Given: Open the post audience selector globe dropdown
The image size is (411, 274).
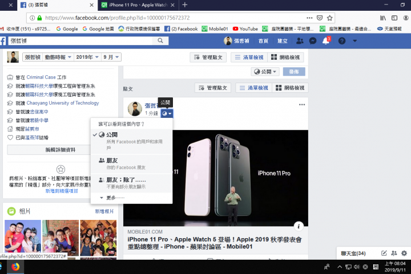Looking at the screenshot, I should (167, 113).
